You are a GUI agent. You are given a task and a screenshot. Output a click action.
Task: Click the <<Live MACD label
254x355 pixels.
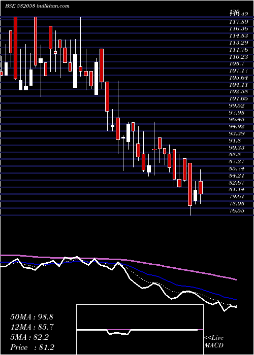(214, 342)
